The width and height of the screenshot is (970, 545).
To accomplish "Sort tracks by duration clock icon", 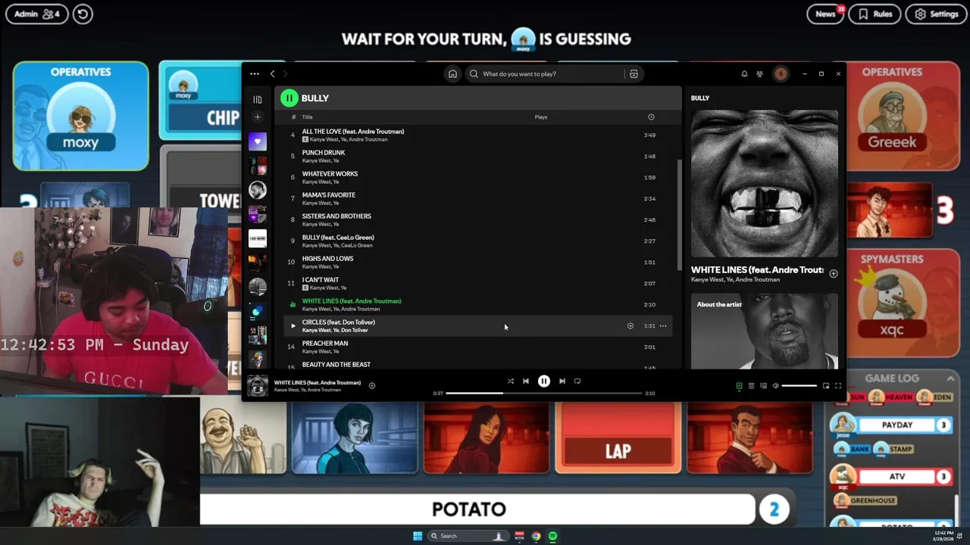I will (x=651, y=117).
